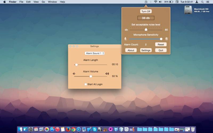Click the high microphone sensitivity icon
The image size is (213, 133).
tap(167, 39)
